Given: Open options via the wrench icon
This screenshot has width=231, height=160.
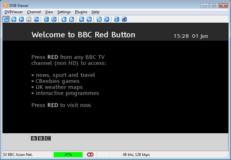Looking at the screenshot, I should pos(107,19).
